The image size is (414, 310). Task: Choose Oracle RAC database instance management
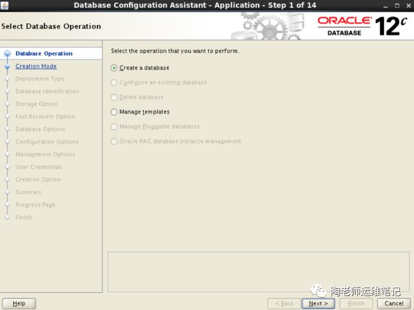(114, 142)
